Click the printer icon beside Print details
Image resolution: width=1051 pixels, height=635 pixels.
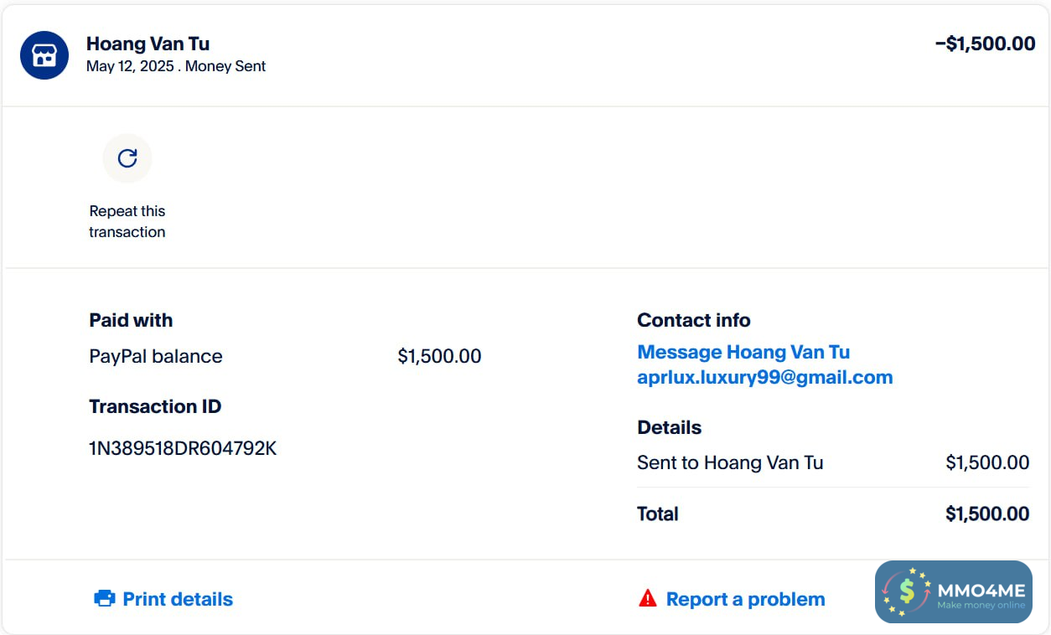105,599
